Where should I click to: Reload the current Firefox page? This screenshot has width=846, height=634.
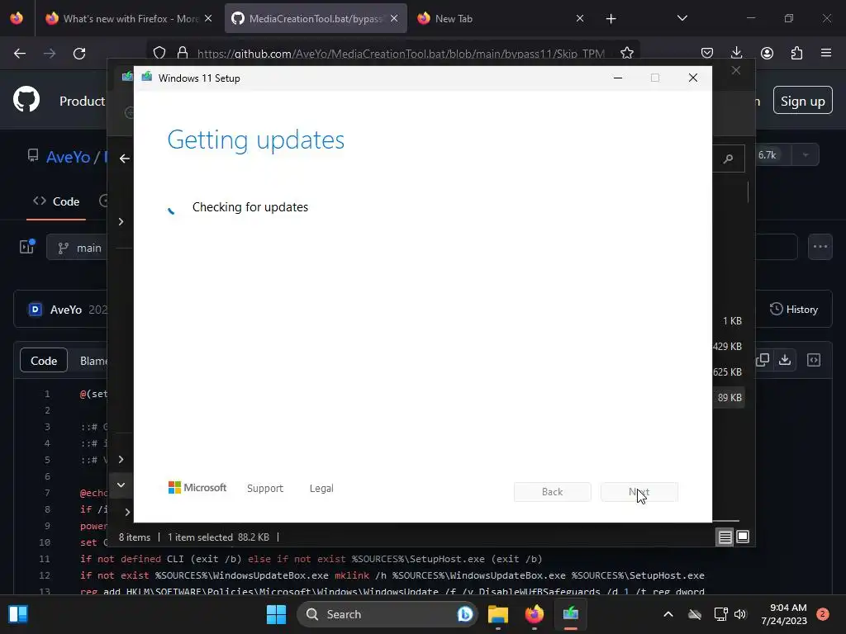click(79, 54)
